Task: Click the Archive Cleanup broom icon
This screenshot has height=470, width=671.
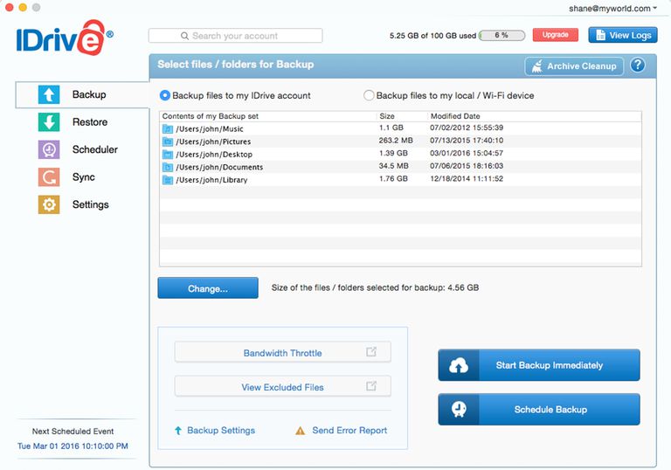Action: [x=536, y=66]
